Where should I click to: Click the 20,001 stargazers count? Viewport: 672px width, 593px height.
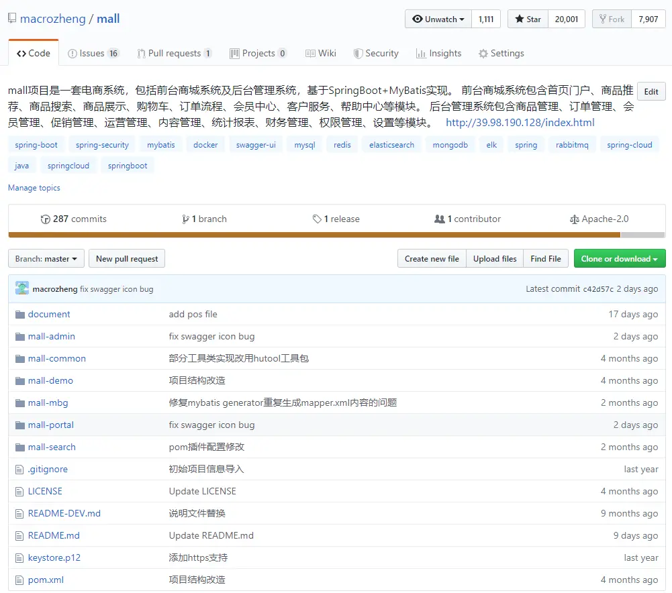(x=566, y=19)
